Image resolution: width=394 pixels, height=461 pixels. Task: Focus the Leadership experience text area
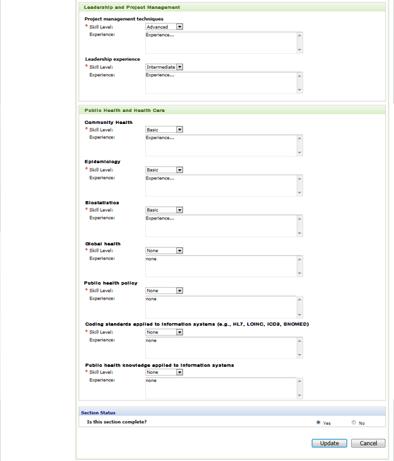[220, 82]
